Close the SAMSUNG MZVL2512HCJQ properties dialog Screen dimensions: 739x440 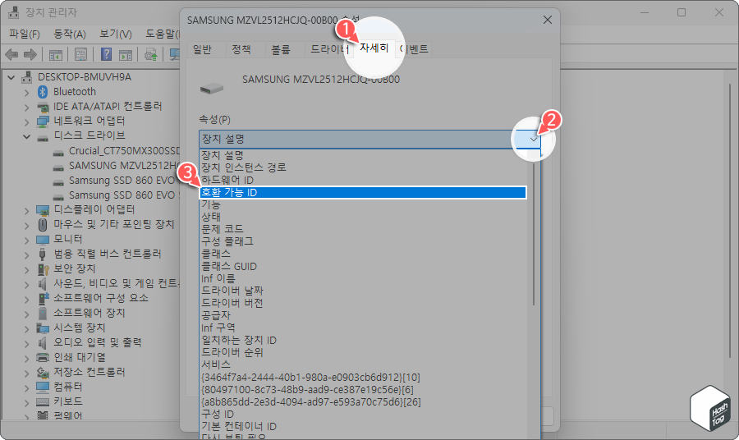tap(547, 20)
